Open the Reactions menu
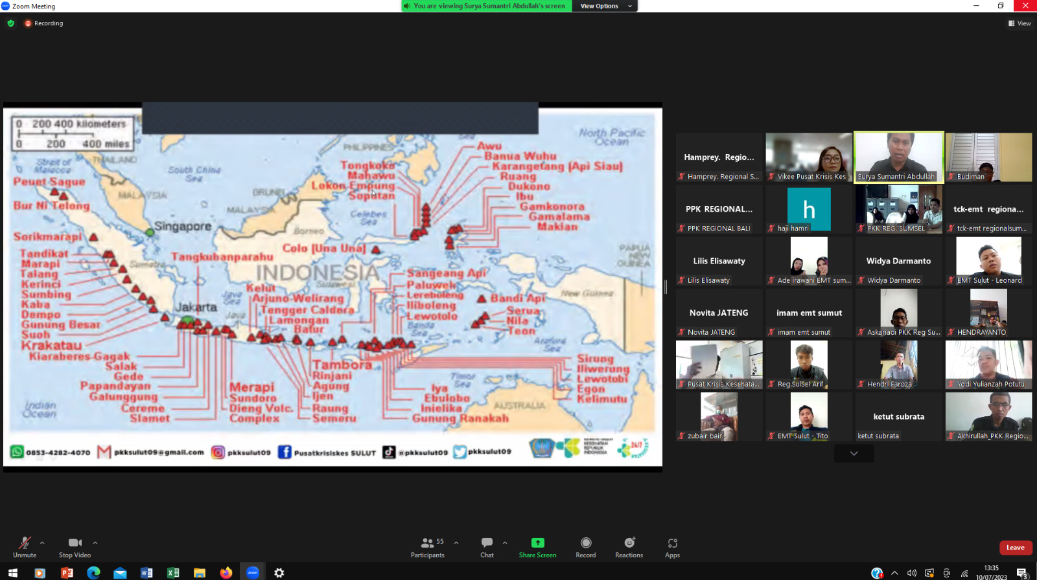 coord(629,547)
